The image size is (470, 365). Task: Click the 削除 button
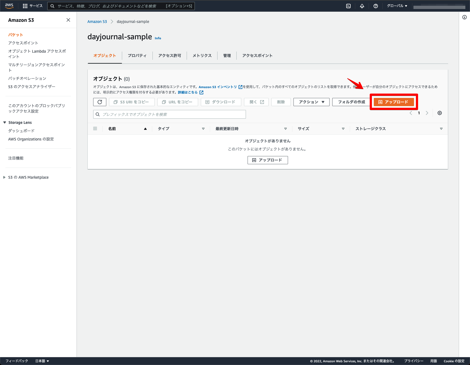point(281,102)
